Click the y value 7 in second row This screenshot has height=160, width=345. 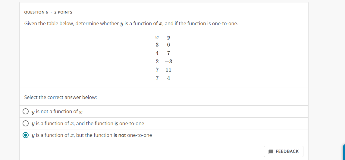168,53
